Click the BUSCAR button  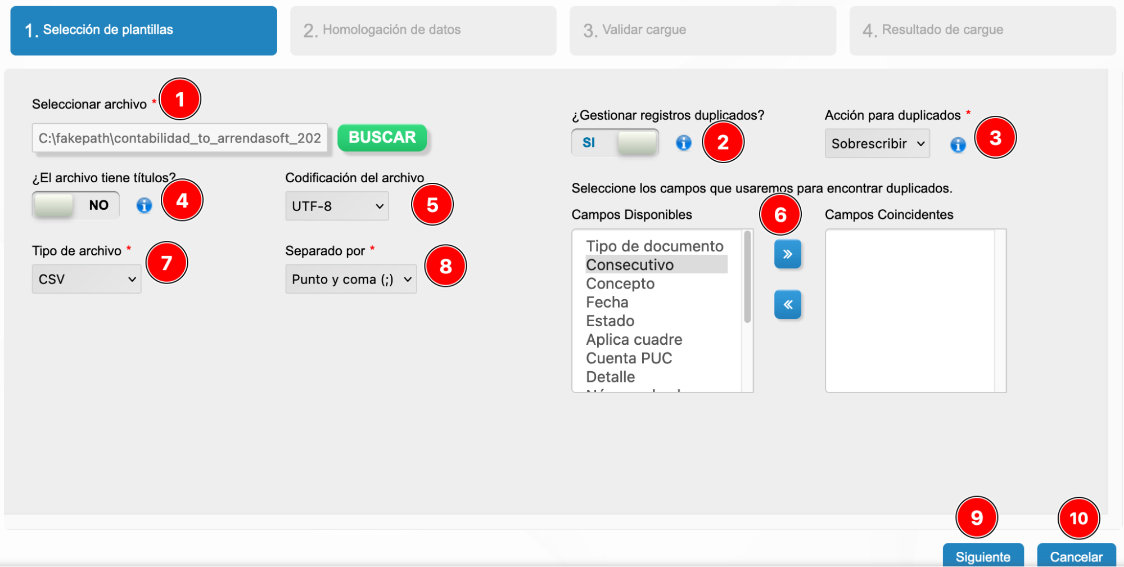(382, 137)
